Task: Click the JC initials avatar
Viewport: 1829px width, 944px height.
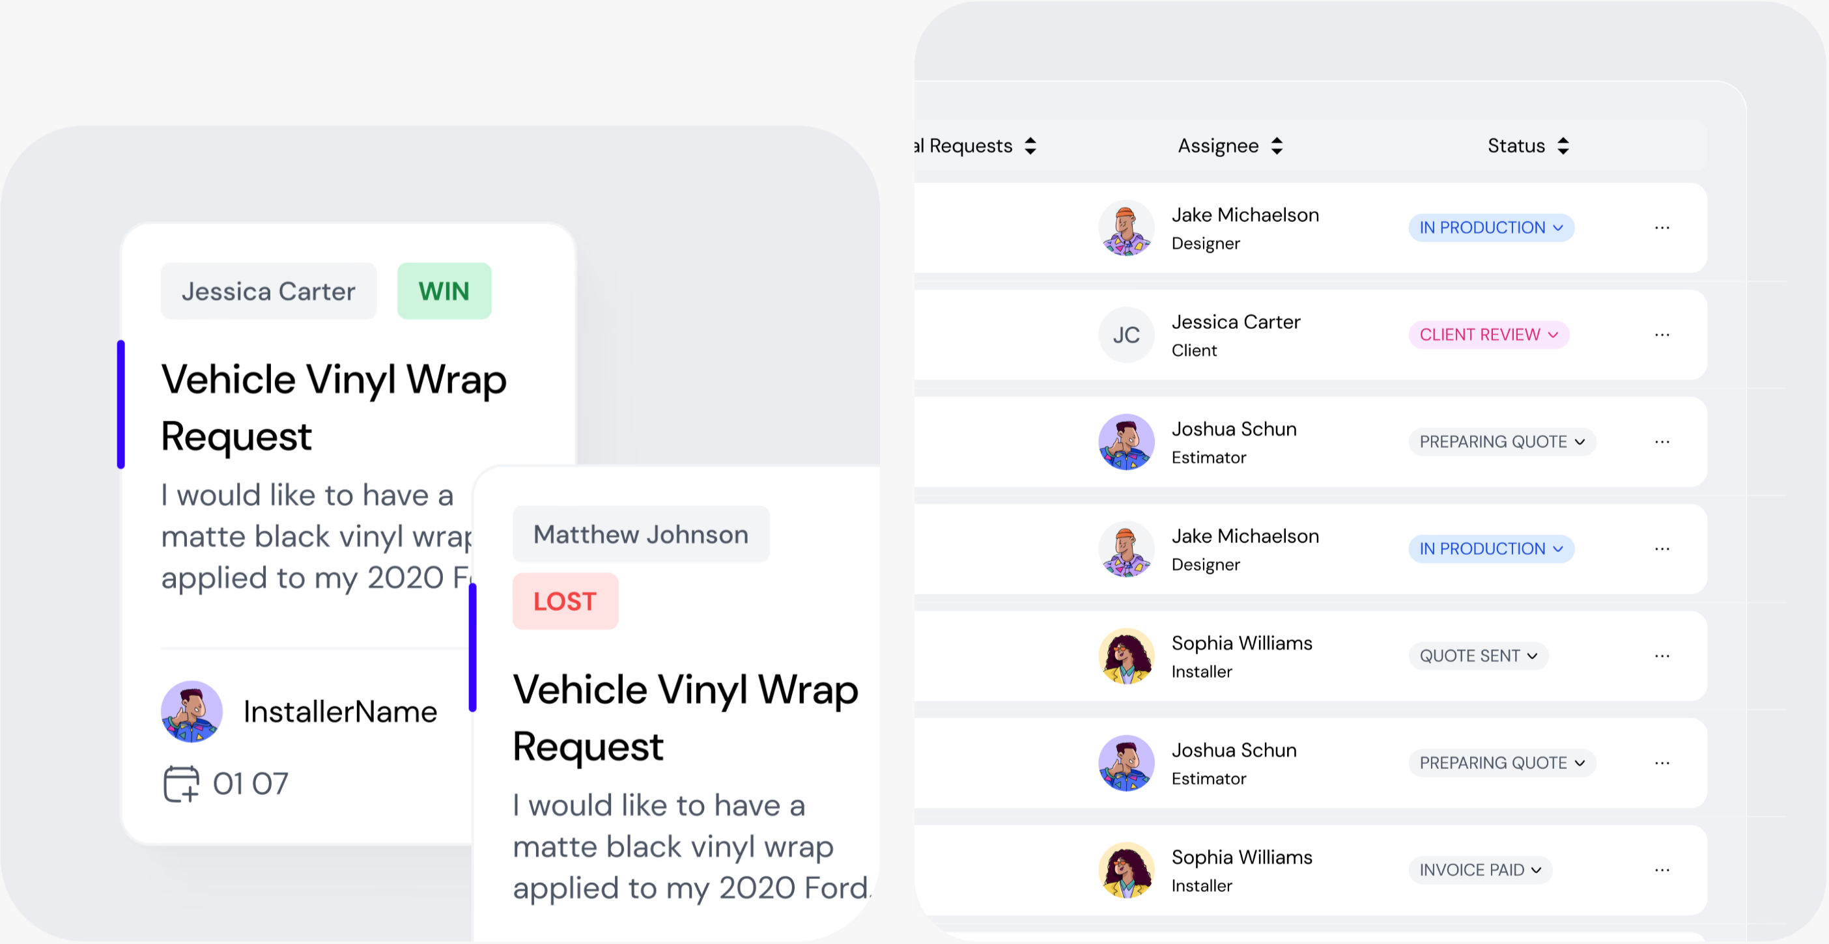Action: pyautogui.click(x=1126, y=334)
